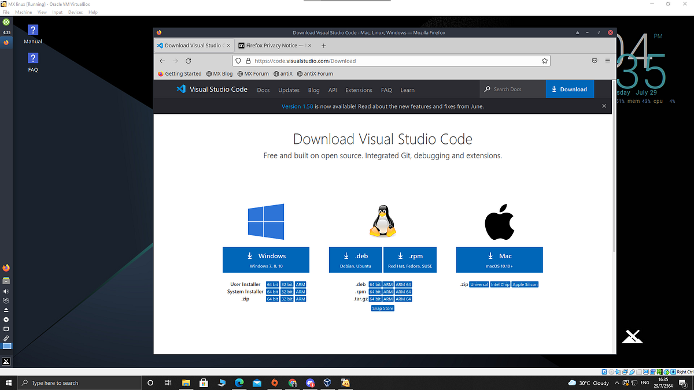Viewport: 694px width, 390px height.
Task: Open the Machine menu in VirtualBox
Action: pyautogui.click(x=23, y=12)
